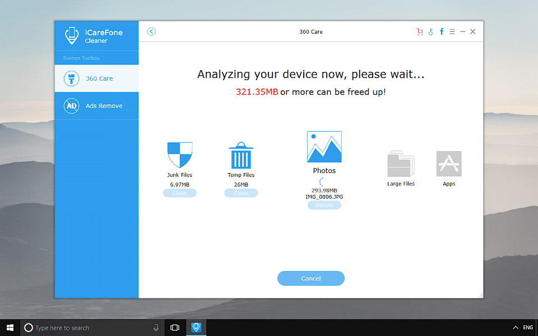Clean the Temp Files
This screenshot has width=538, height=336.
point(241,193)
